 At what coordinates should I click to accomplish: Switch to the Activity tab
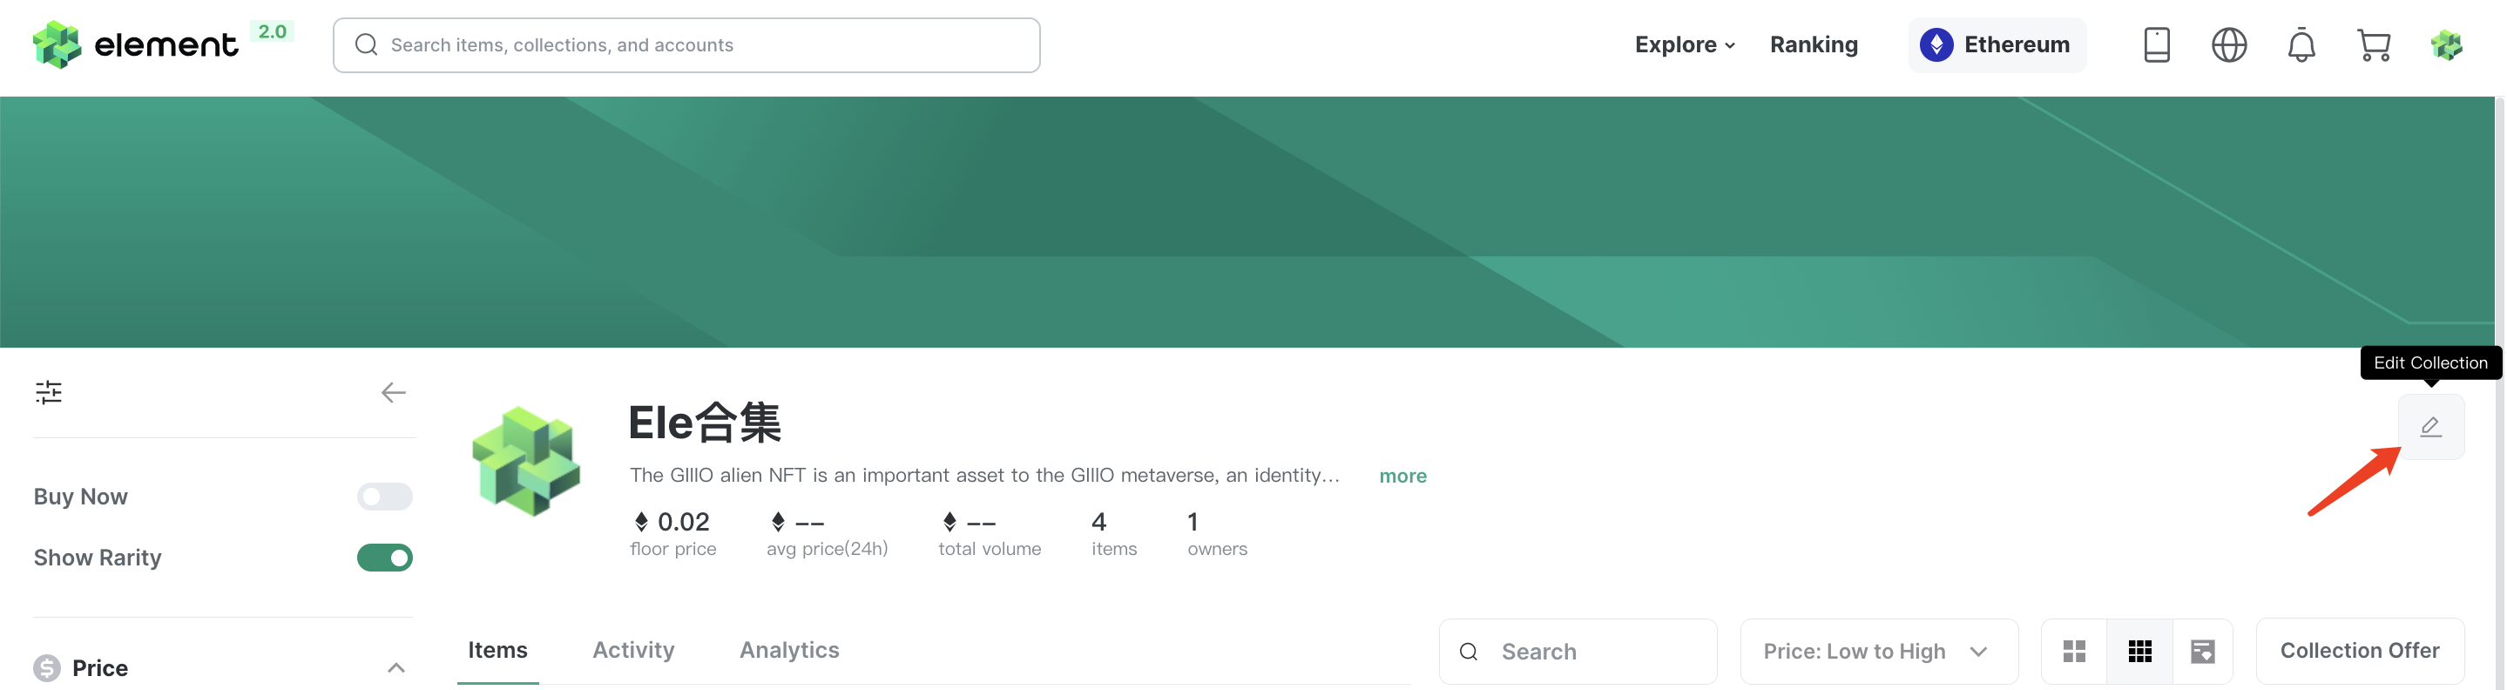[x=633, y=649]
